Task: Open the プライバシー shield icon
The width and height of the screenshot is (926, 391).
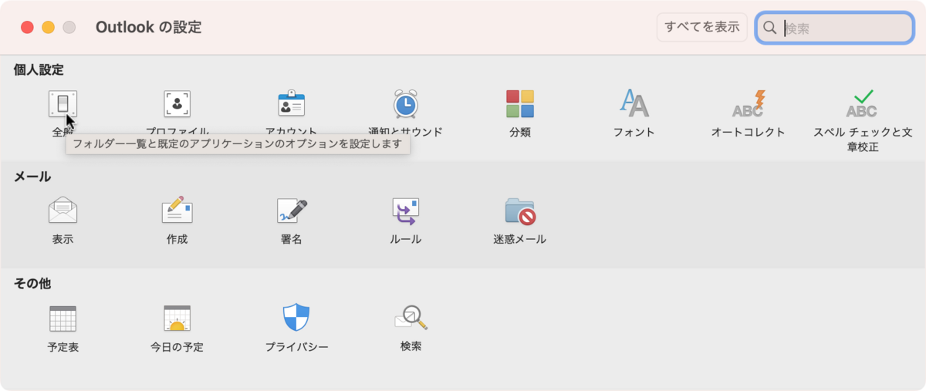Action: coord(296,318)
